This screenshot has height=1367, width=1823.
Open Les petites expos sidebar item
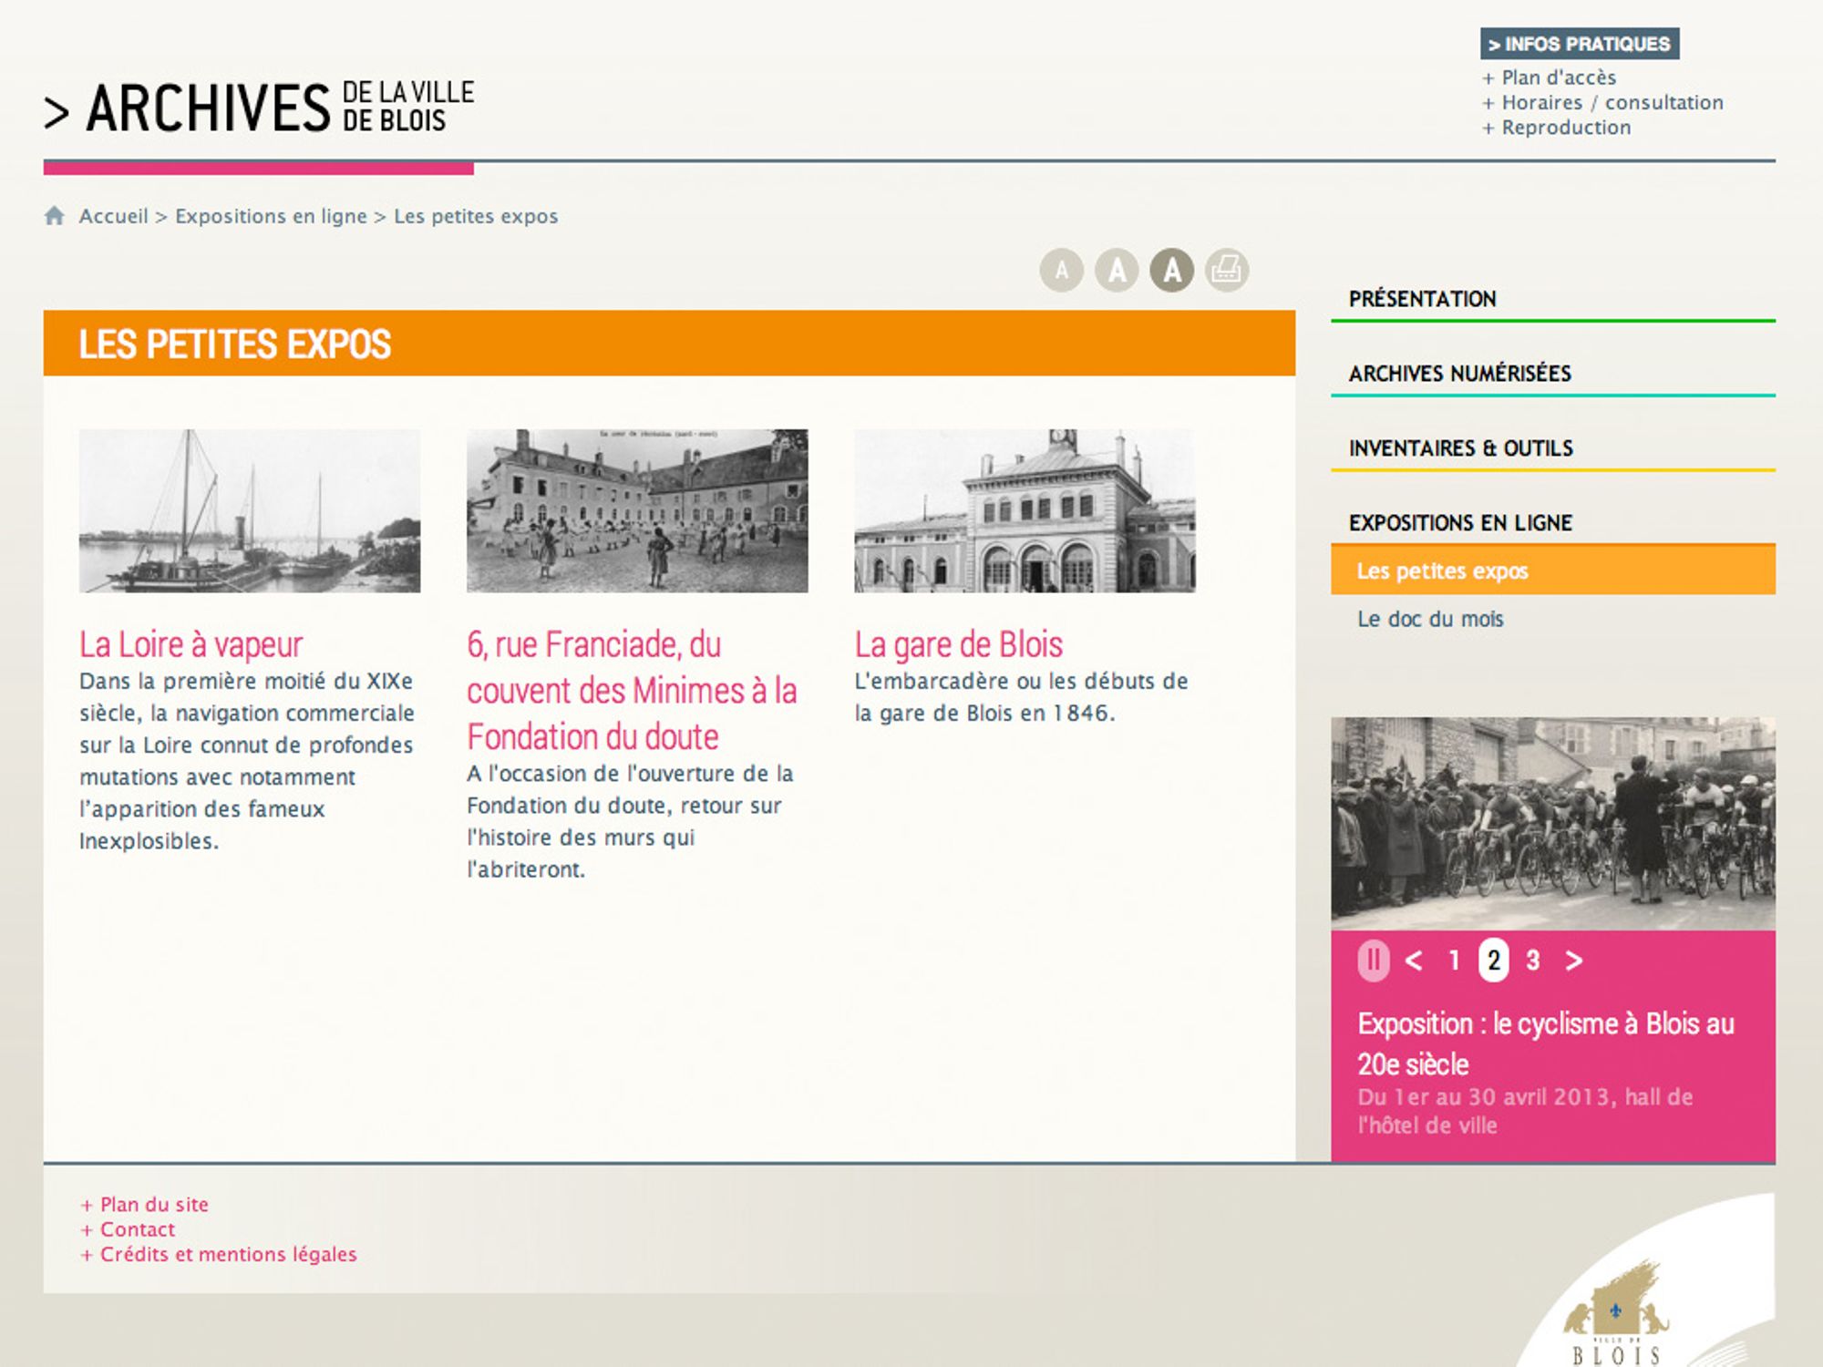click(1442, 571)
